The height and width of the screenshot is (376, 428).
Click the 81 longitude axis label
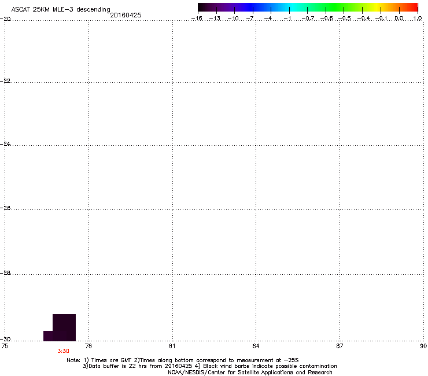(x=172, y=346)
